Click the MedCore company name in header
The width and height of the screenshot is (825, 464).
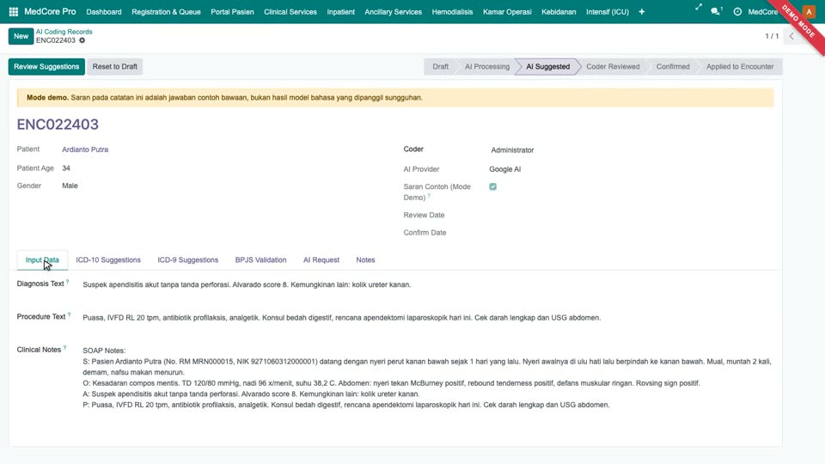762,11
